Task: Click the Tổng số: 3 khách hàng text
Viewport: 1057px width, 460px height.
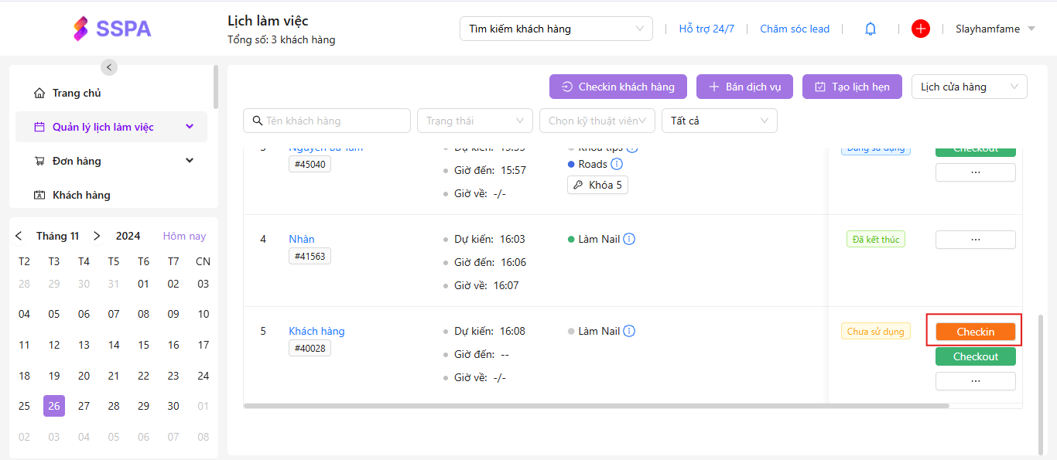Action: tap(282, 39)
